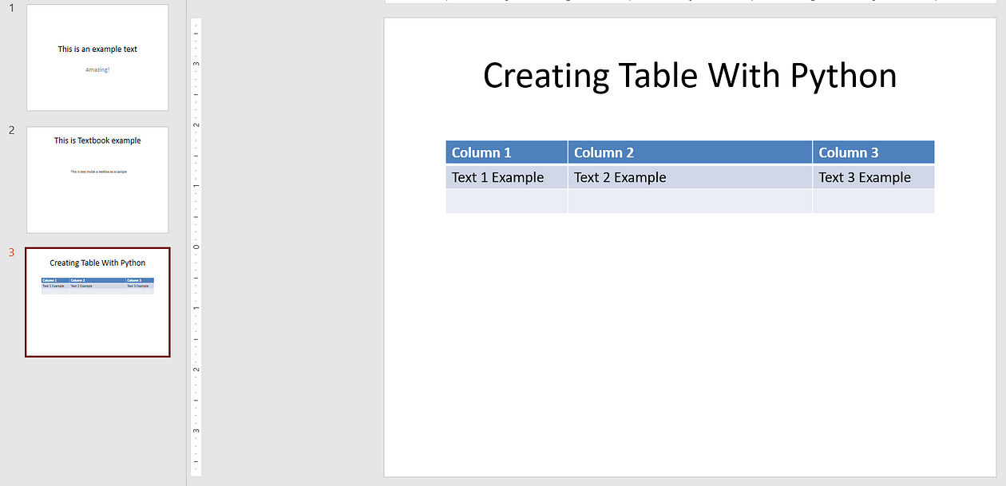Select the 'Column 1' header cell
Screen dimensions: 1006x486
click(506, 152)
